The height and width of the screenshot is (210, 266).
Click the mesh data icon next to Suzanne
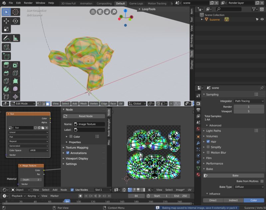click(x=226, y=20)
